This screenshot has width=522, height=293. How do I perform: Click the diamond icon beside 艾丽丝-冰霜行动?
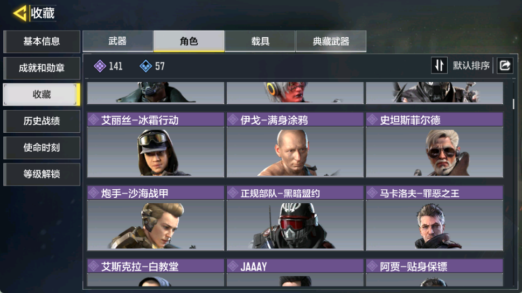(x=94, y=119)
